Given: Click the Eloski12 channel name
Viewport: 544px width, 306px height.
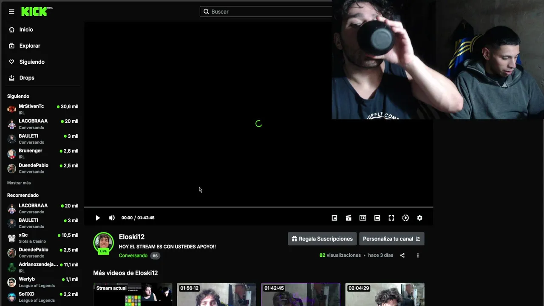Looking at the screenshot, I should click(x=132, y=237).
